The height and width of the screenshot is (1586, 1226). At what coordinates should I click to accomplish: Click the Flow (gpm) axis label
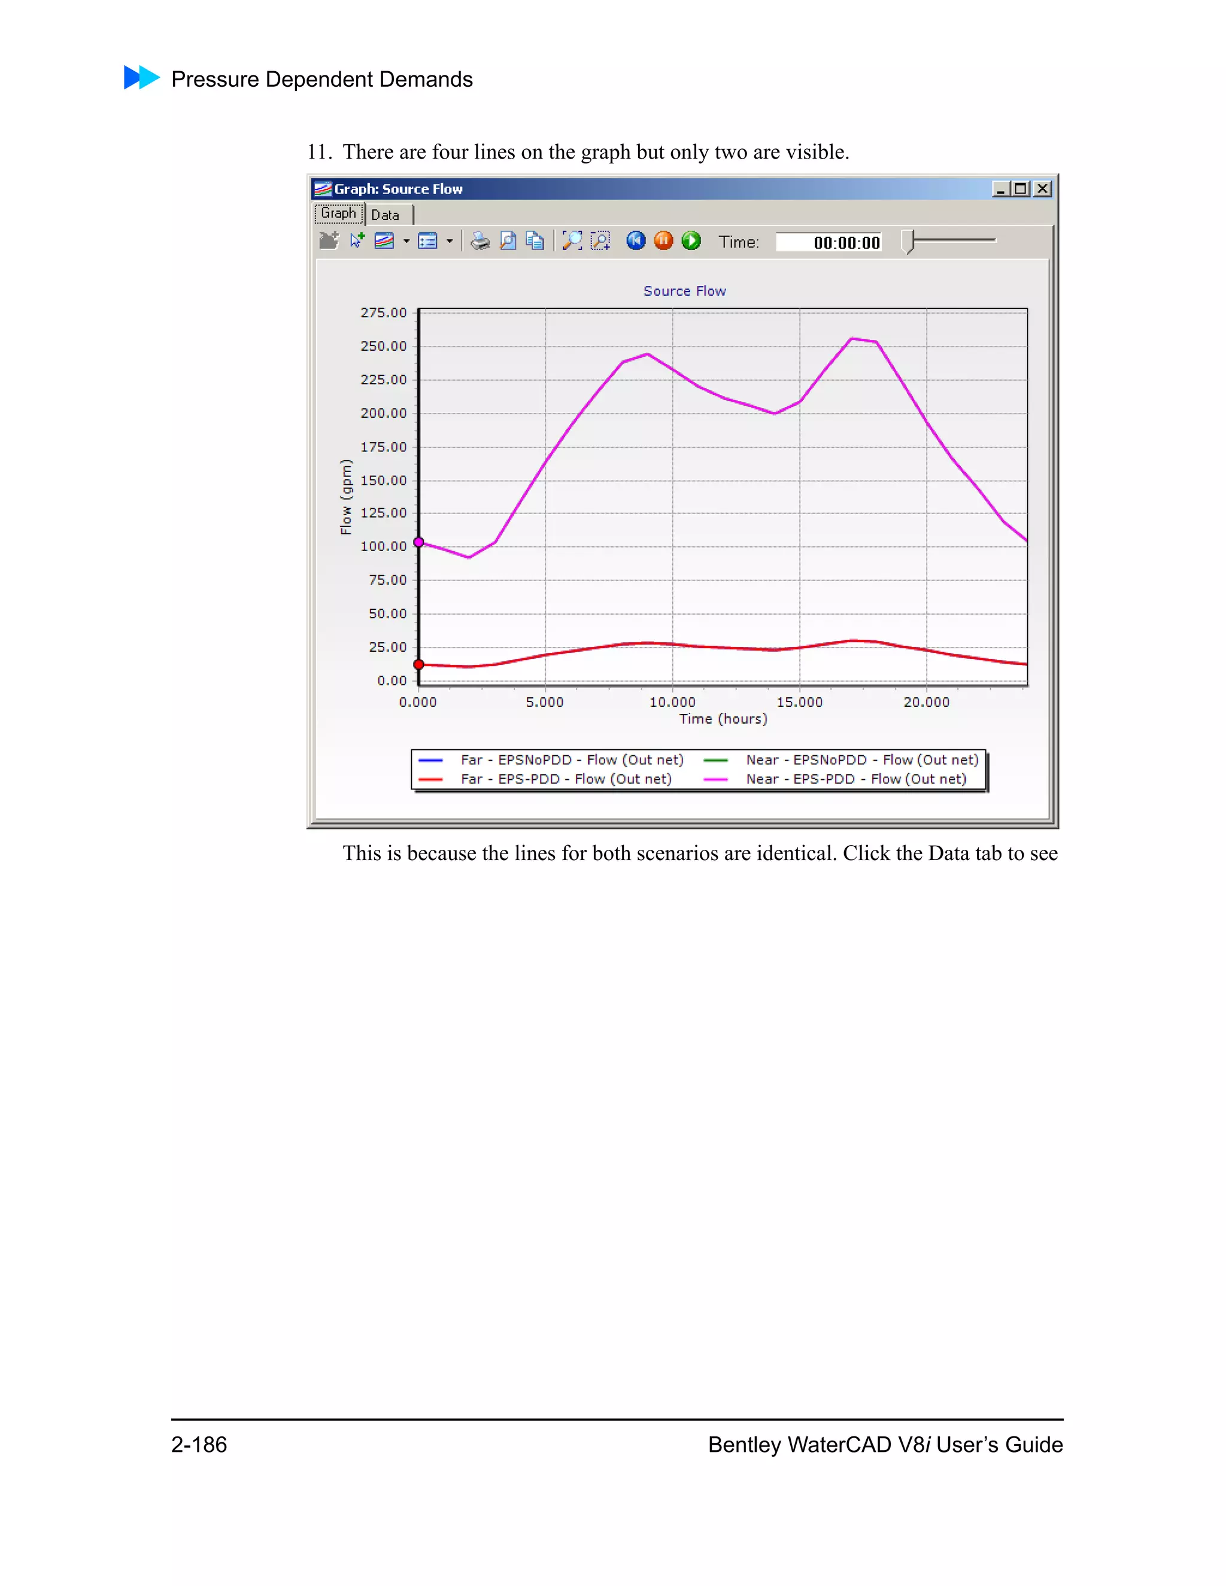[x=346, y=497]
